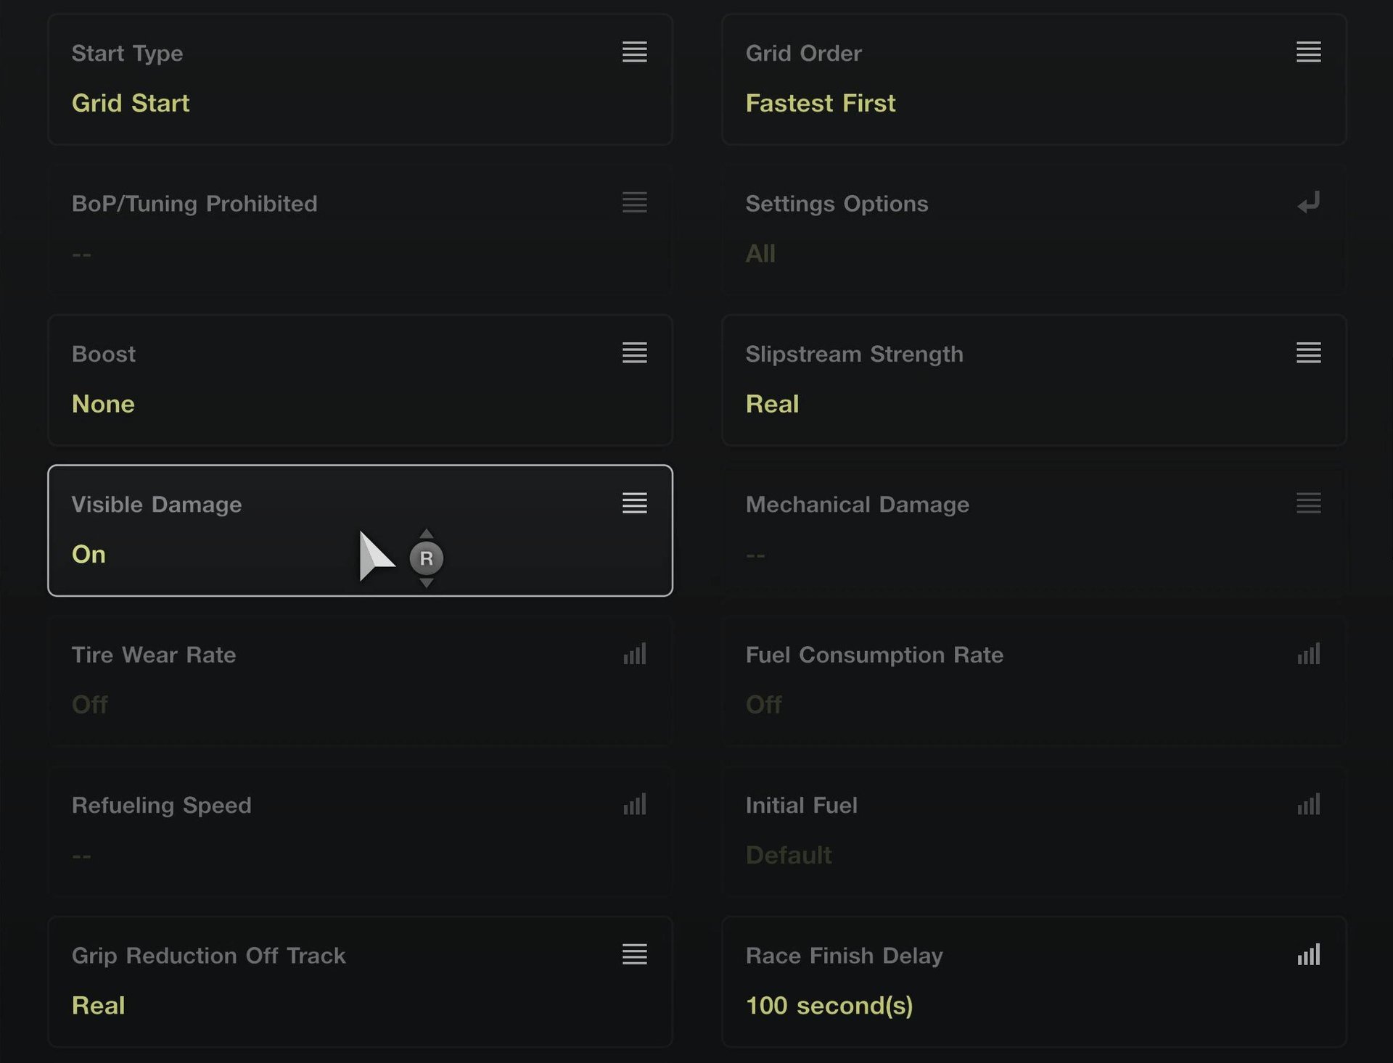Click list icon on Grip Reduction Off Track

coord(634,954)
